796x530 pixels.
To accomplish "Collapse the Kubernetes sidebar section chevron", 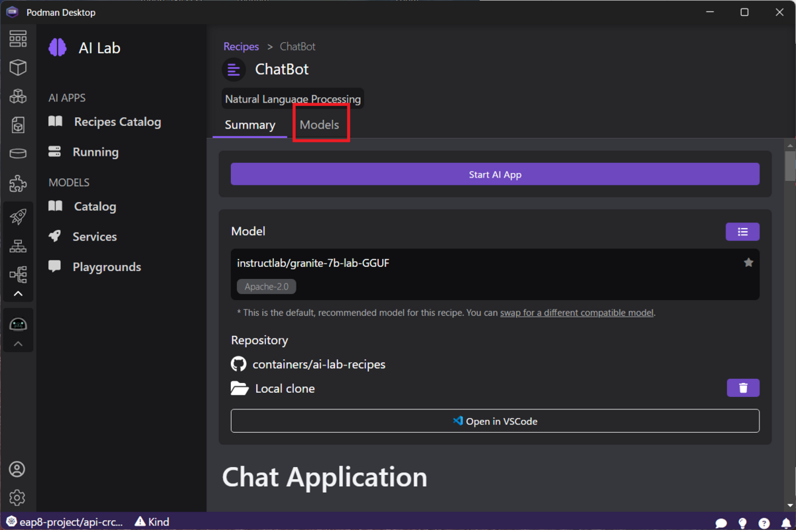I will pyautogui.click(x=18, y=293).
